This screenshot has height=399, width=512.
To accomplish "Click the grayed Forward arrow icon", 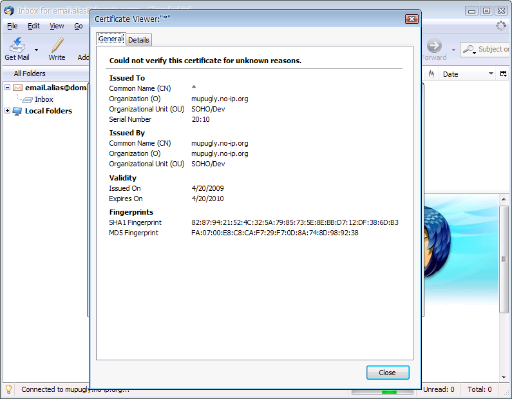I will pyautogui.click(x=434, y=45).
